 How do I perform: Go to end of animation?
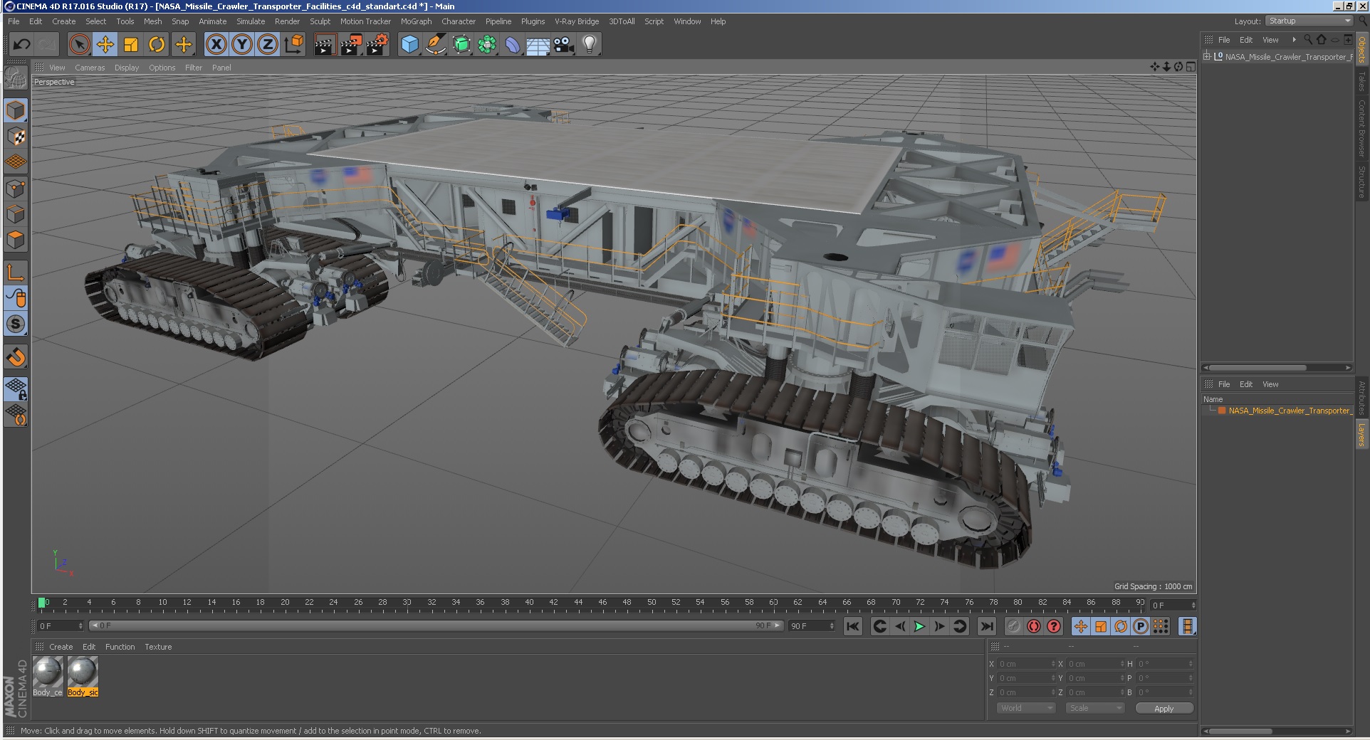click(x=986, y=626)
